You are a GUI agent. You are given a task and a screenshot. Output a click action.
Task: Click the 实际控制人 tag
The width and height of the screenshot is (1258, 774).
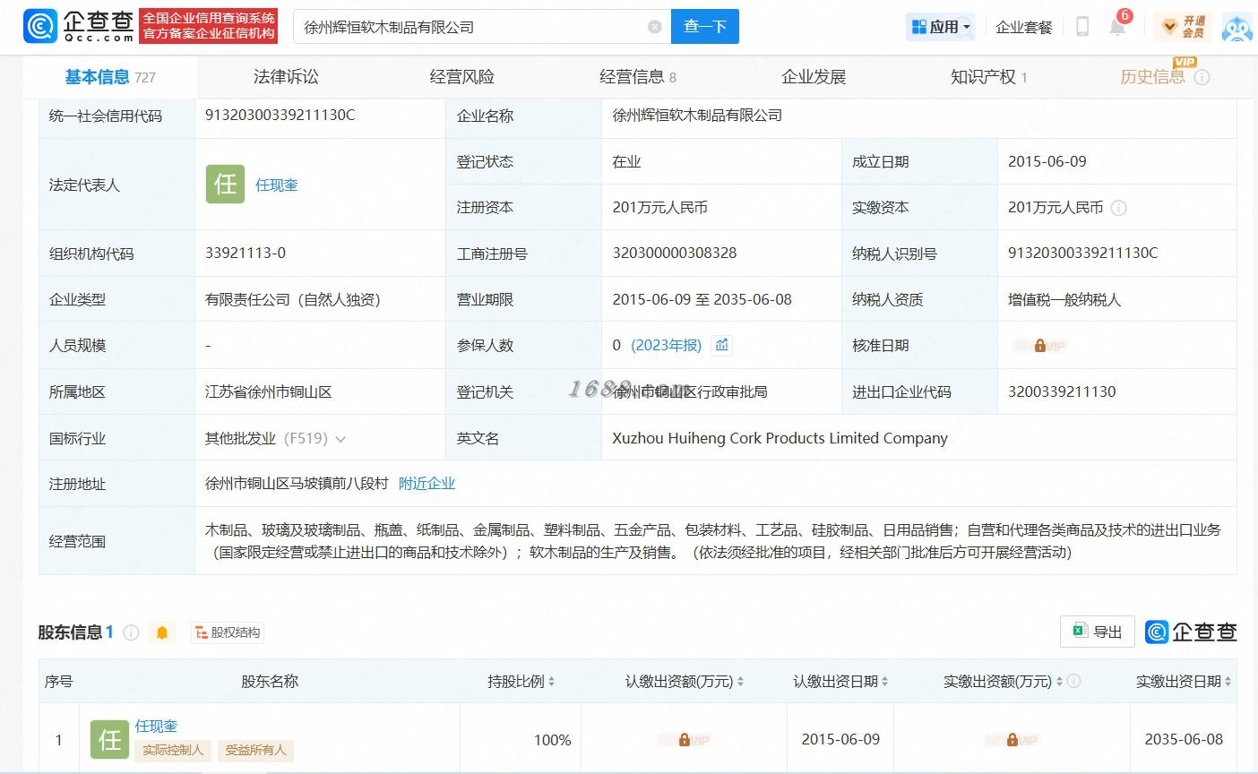pos(173,750)
